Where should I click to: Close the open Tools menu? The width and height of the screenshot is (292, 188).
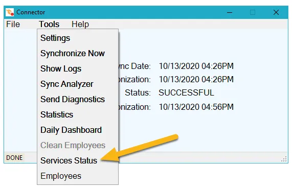click(49, 24)
